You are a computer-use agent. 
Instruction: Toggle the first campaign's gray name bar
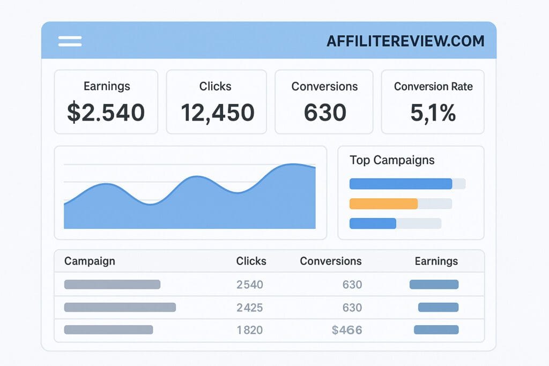coord(112,285)
